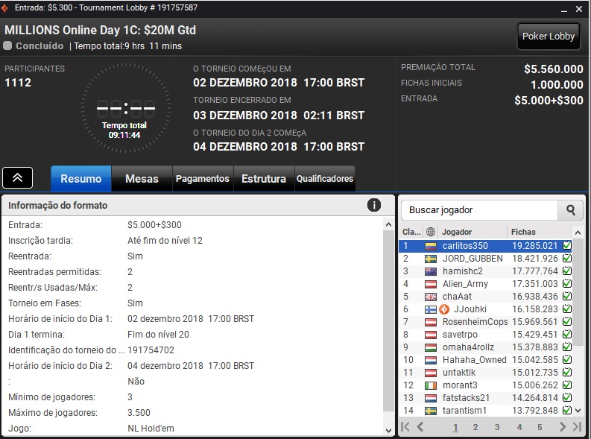Viewport: 591px width, 439px height.
Task: Click the Irish flag next to morant3
Action: tap(431, 385)
